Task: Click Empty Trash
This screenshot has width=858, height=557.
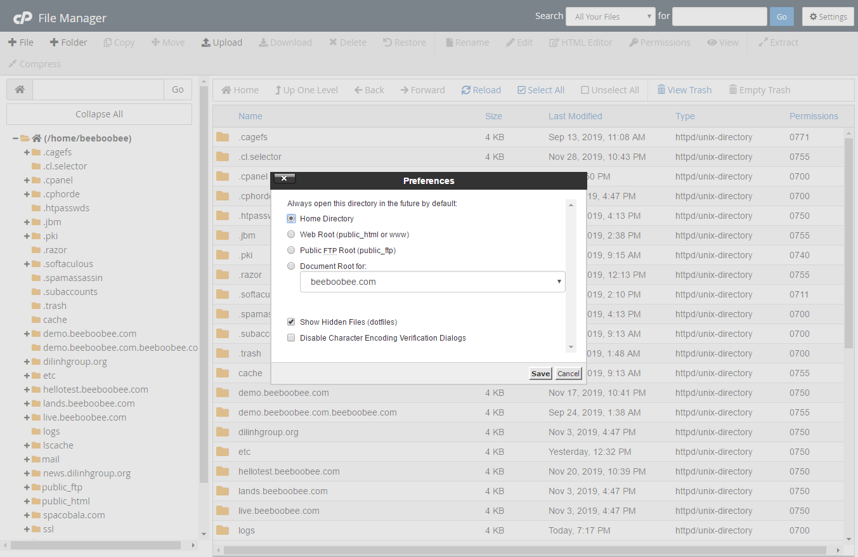Action: coord(760,90)
